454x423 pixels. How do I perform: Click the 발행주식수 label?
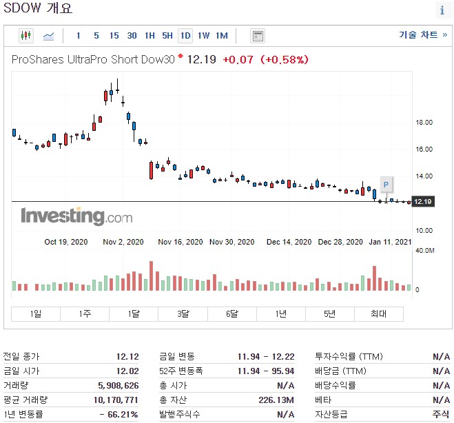click(x=180, y=414)
